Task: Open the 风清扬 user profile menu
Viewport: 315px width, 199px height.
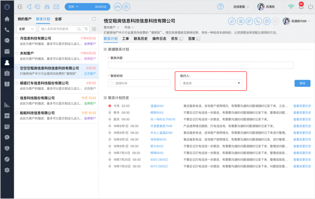Action: (x=266, y=7)
